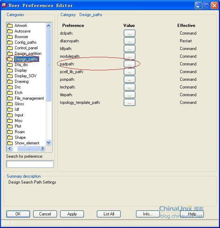Open value editor for pcell_lib_path
The image size is (220, 228).
(x=129, y=72)
